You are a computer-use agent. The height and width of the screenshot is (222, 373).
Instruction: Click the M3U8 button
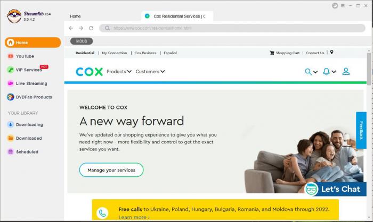click(x=82, y=41)
